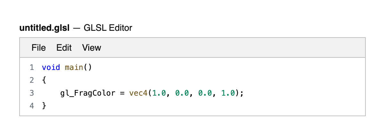This screenshot has height=138, width=385.
Task: Open the Edit menu
Action: pyautogui.click(x=64, y=48)
